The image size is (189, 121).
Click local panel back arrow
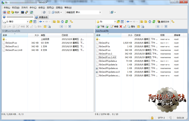tap(40, 22)
